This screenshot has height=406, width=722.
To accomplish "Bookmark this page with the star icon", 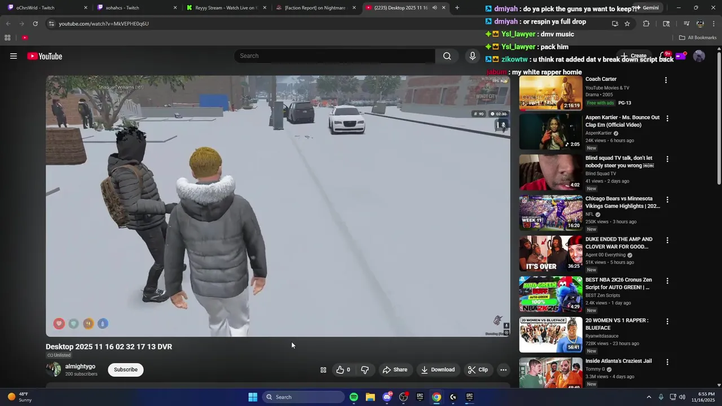I will [x=627, y=24].
